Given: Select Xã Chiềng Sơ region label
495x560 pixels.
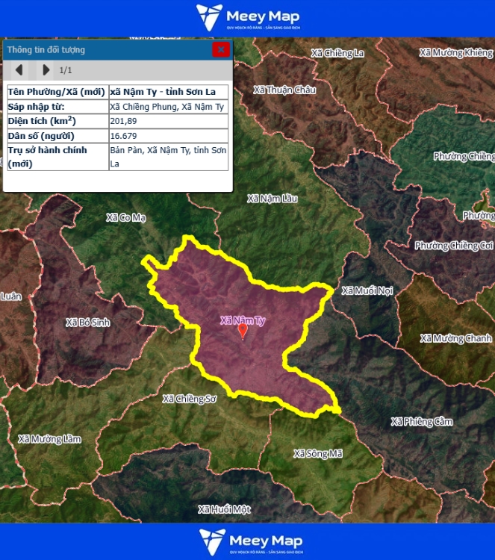Looking at the screenshot, I should [x=189, y=399].
